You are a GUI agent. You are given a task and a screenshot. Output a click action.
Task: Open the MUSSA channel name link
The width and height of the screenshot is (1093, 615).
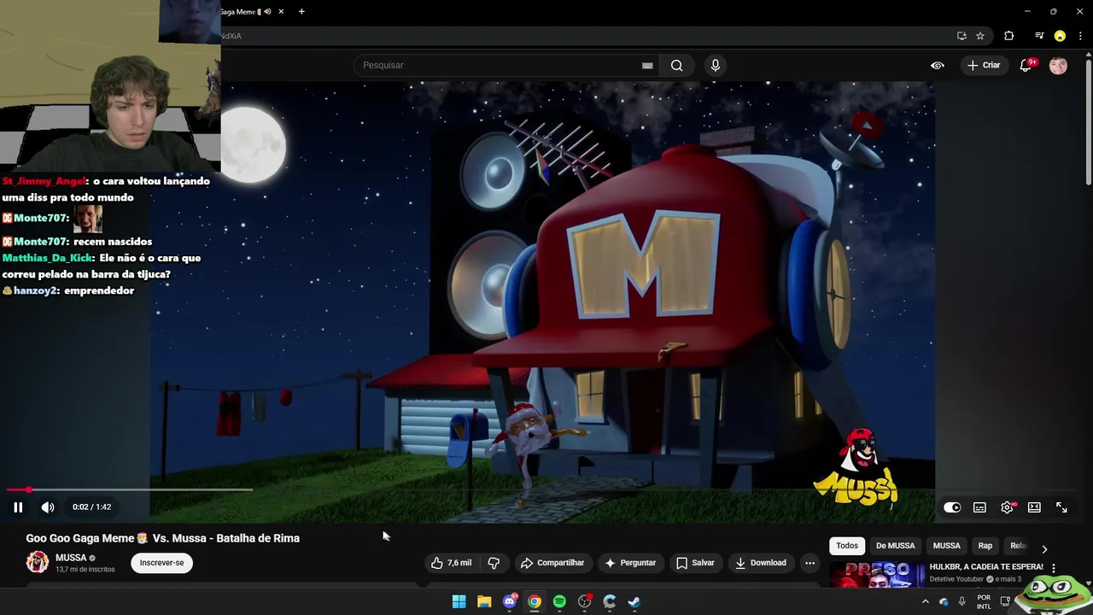coord(71,558)
